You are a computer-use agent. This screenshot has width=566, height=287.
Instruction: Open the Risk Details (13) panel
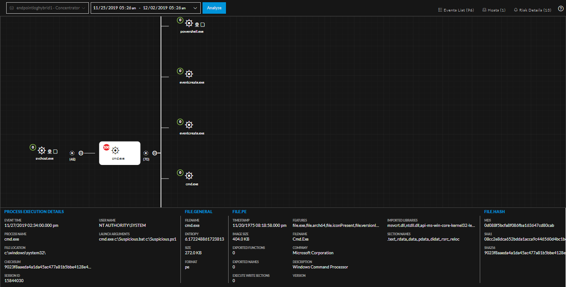[532, 10]
